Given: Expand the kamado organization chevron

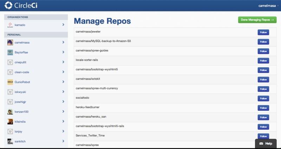Looking at the screenshot, I should pyautogui.click(x=63, y=25).
